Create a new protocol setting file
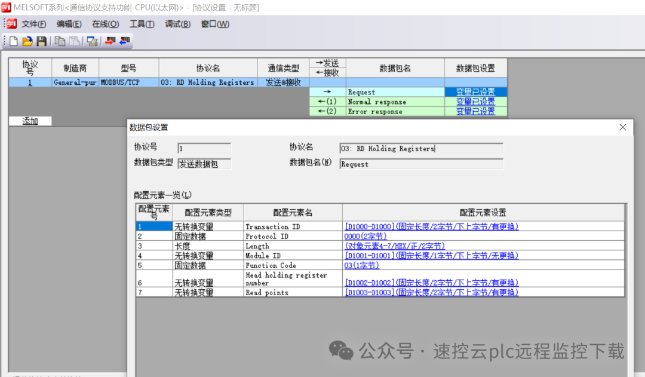This screenshot has height=377, width=645. click(13, 41)
